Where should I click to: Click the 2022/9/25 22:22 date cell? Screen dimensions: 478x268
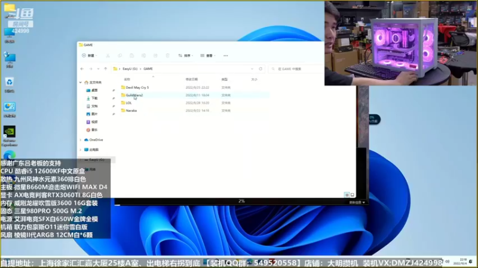point(197,88)
